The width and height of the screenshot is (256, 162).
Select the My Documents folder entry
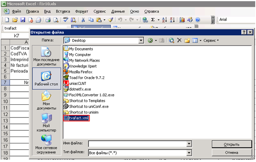pyautogui.click(x=78, y=49)
